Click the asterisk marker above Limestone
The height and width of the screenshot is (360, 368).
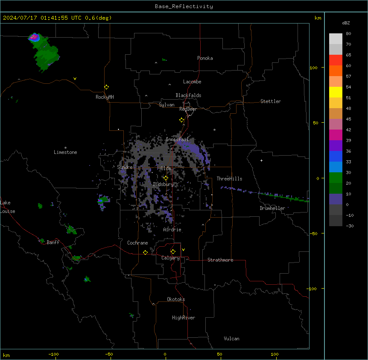pos(65,148)
